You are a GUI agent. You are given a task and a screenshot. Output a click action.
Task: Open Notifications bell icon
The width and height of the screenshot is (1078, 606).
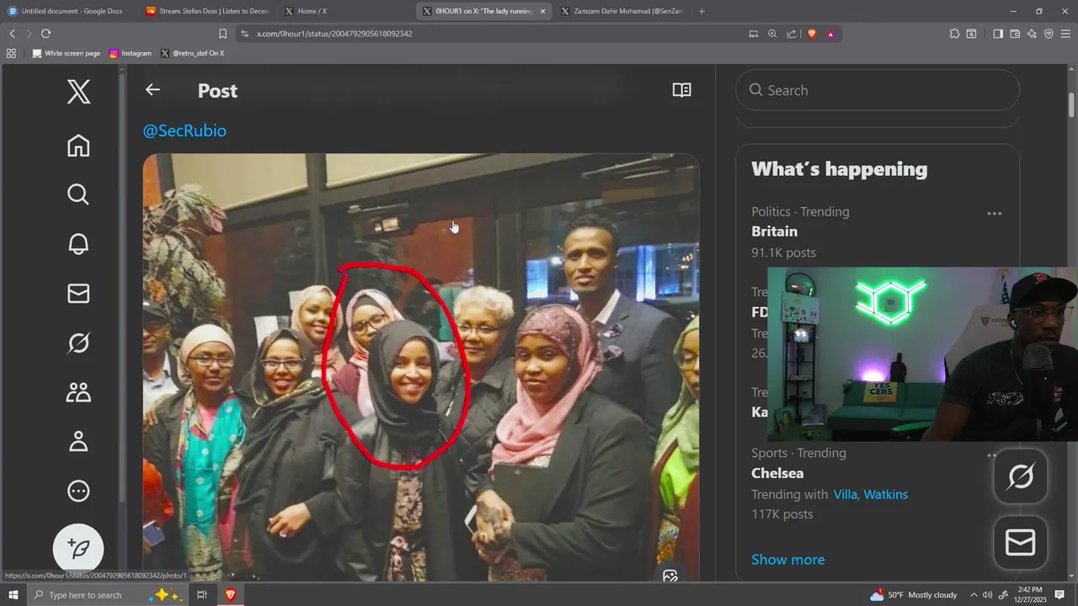(x=78, y=244)
